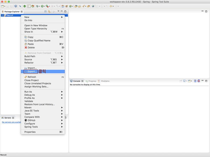Open the Build Path submenu

click(x=43, y=56)
